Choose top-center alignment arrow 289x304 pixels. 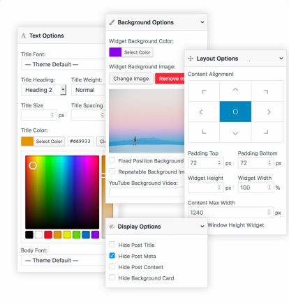[x=235, y=90]
